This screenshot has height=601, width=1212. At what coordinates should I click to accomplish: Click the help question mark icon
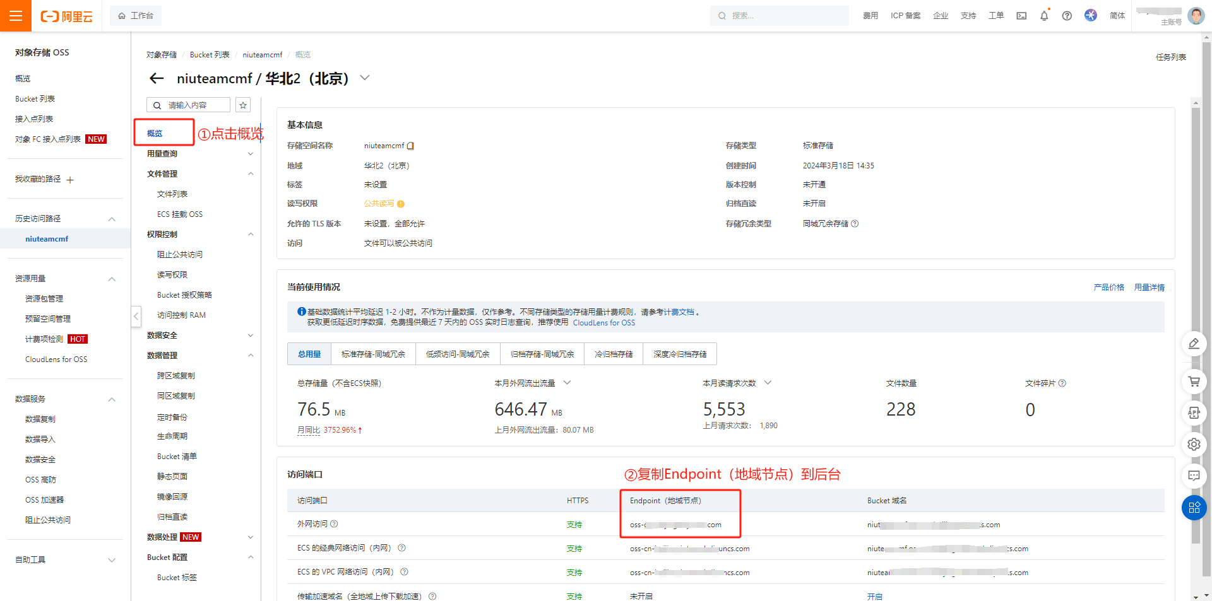click(x=1067, y=16)
